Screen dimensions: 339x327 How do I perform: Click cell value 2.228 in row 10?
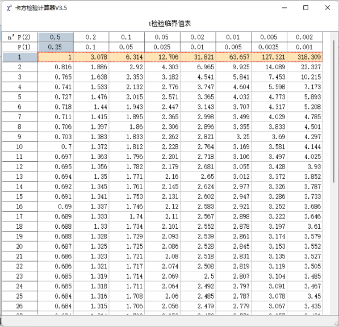coord(162,146)
